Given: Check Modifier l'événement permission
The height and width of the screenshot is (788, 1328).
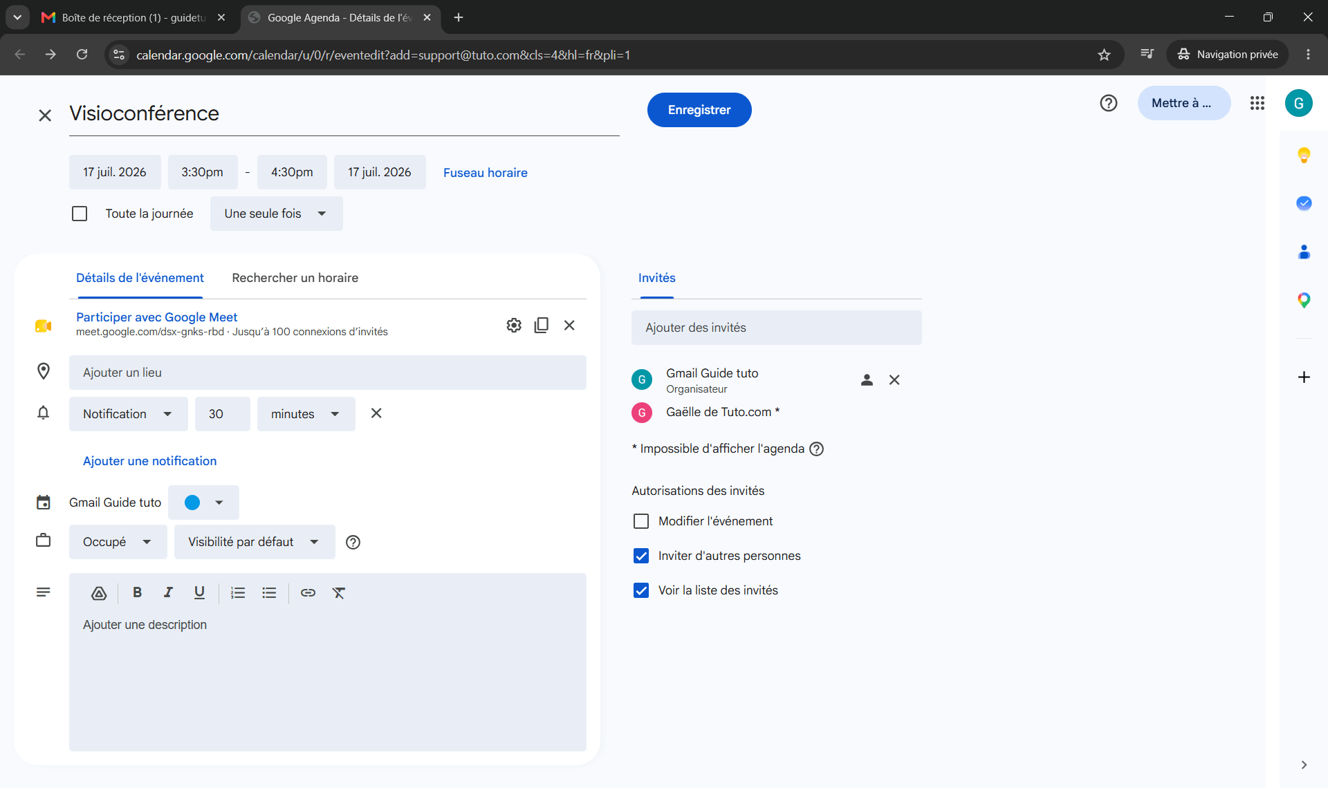Looking at the screenshot, I should pyautogui.click(x=641, y=521).
